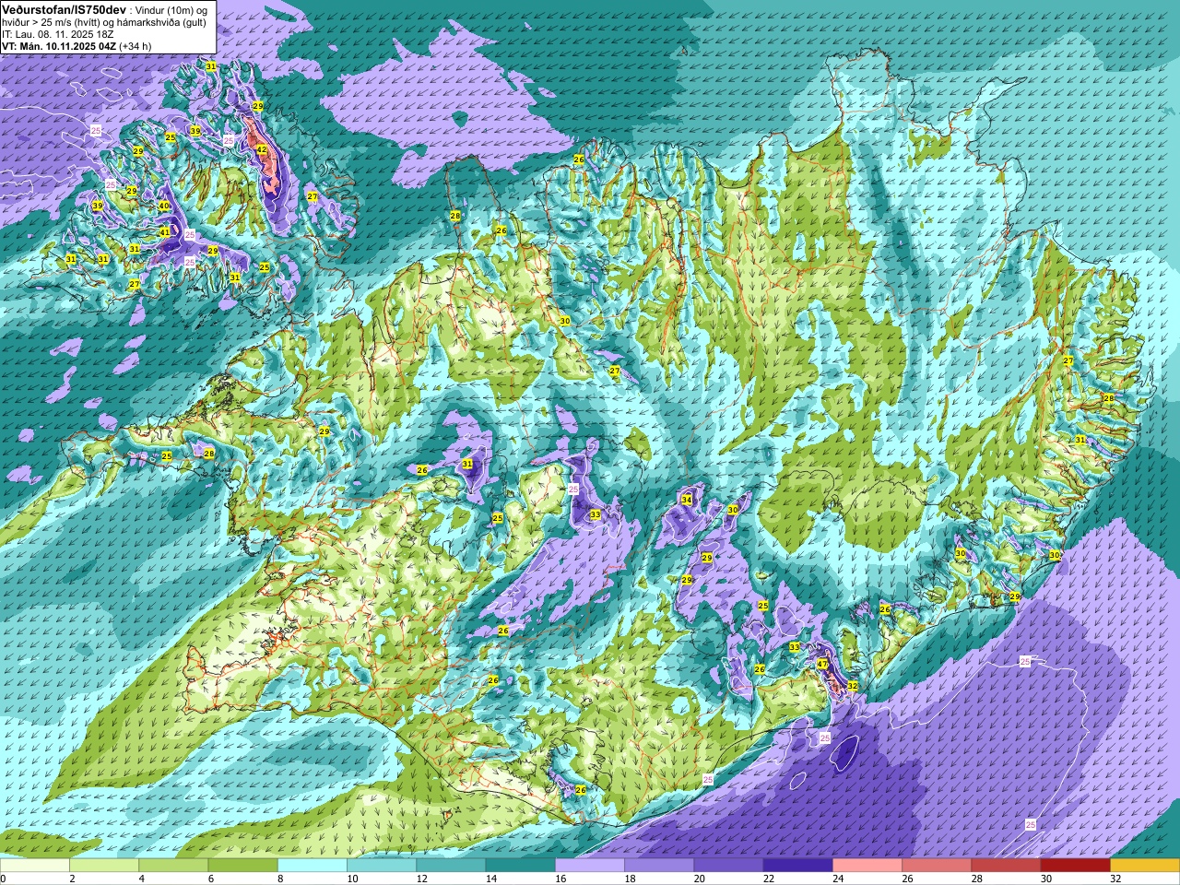Screen dimensions: 1180x885
Task: Click the yellow 40 gust label
Action: 164,206
